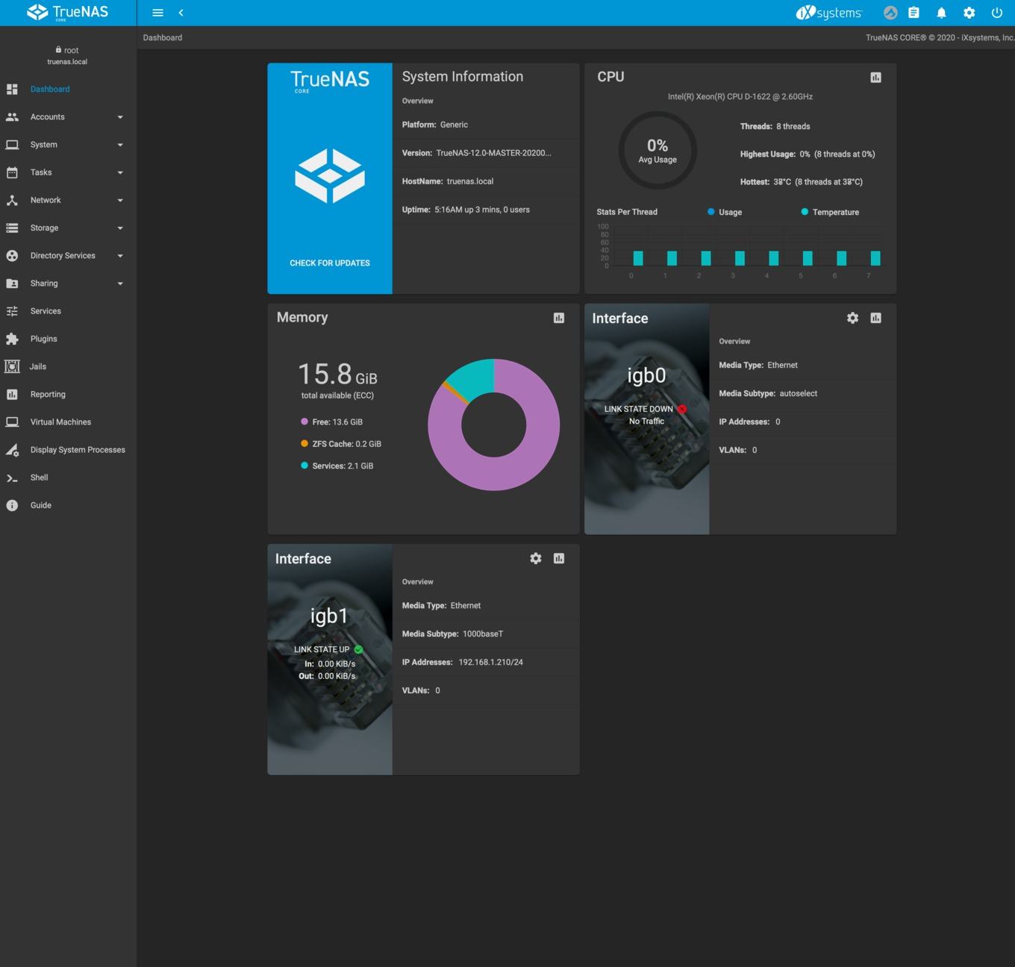Open TrueCommand status icon in header

pyautogui.click(x=890, y=13)
